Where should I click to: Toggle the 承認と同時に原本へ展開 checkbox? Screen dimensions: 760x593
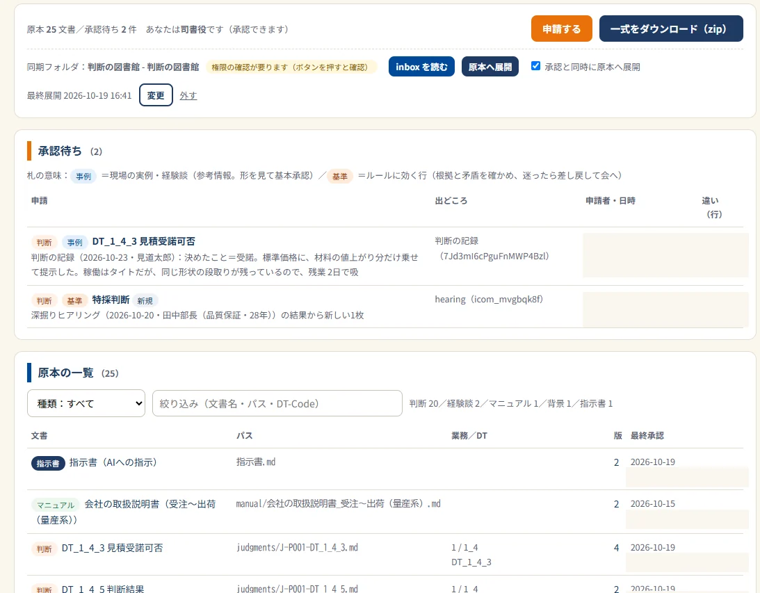point(535,66)
